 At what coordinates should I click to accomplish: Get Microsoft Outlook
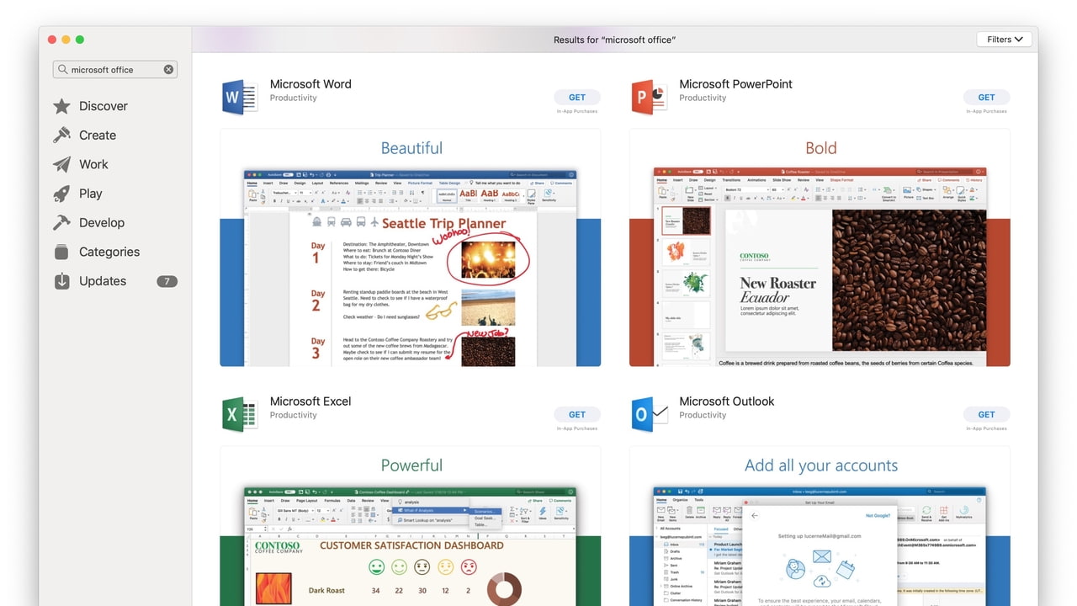tap(986, 415)
